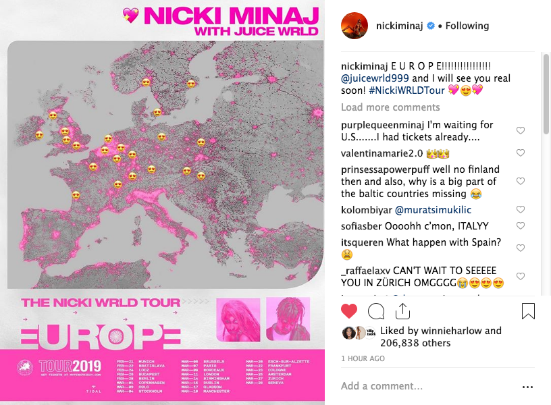This screenshot has width=551, height=405.
Task: Expand Load more comments
Action: pos(390,107)
